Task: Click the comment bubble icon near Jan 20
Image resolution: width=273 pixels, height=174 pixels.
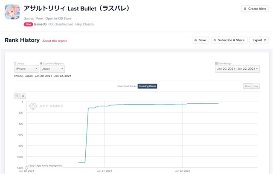Action: pyautogui.click(x=26, y=168)
